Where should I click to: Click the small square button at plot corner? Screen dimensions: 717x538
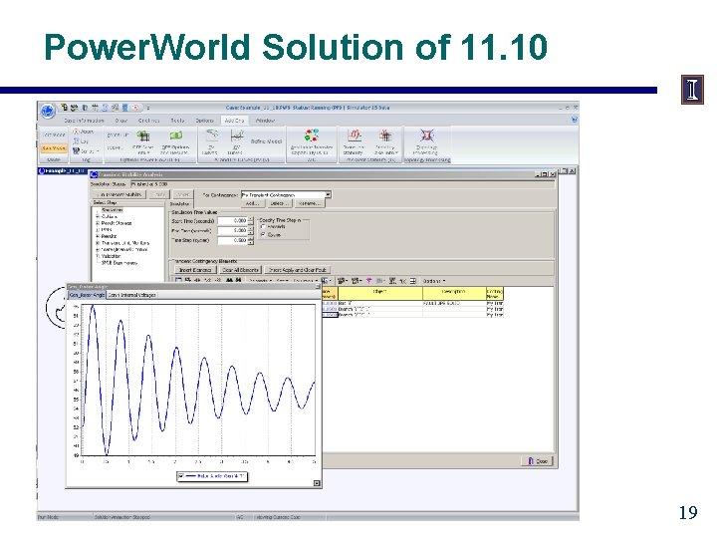point(317,483)
